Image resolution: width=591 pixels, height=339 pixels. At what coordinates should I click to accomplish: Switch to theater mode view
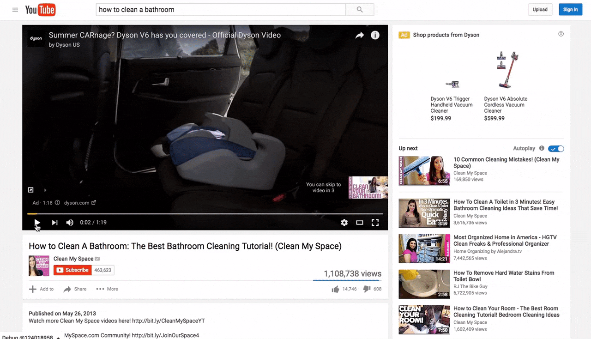(x=360, y=223)
